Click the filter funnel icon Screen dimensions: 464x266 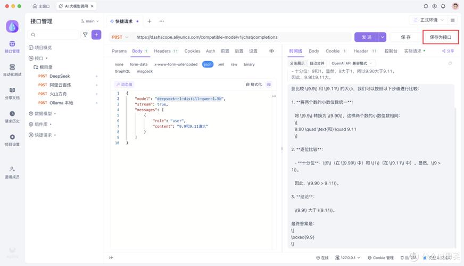point(85,35)
